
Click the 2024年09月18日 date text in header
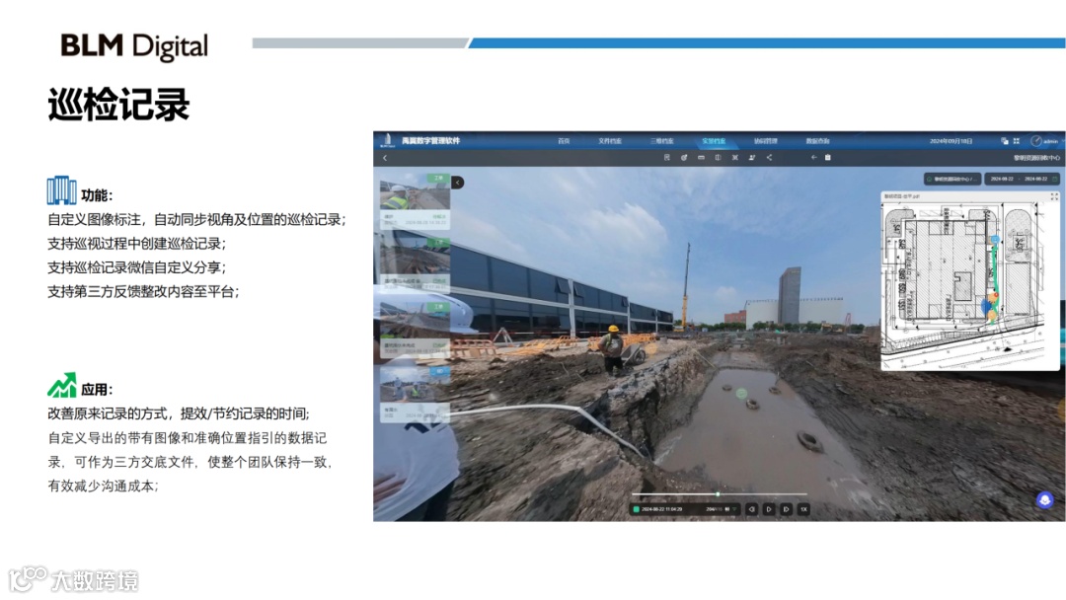point(951,141)
